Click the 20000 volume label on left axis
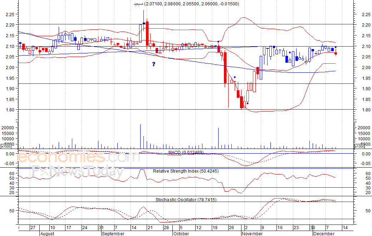 click(8, 128)
